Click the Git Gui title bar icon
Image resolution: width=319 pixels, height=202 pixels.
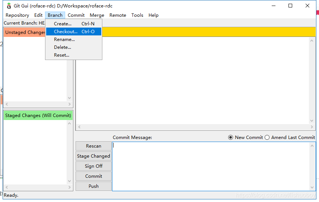(x=9, y=6)
